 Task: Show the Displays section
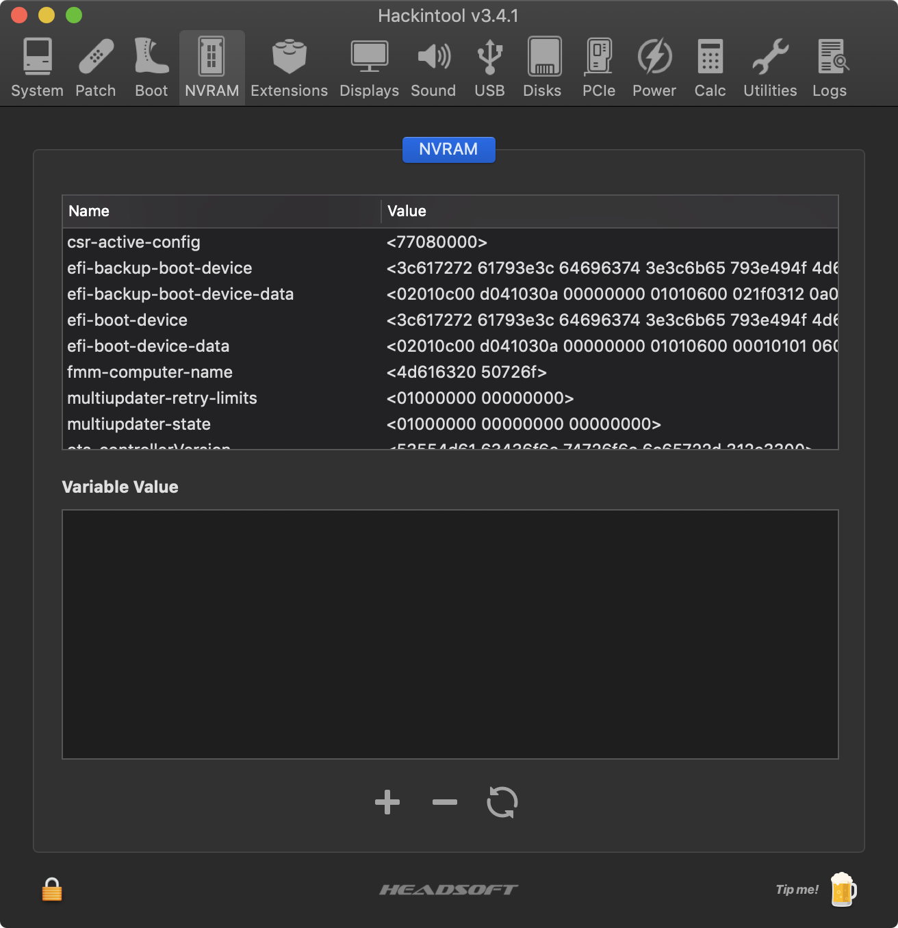pyautogui.click(x=369, y=68)
